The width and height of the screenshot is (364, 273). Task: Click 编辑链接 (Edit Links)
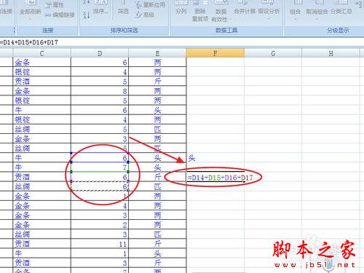[60, 15]
